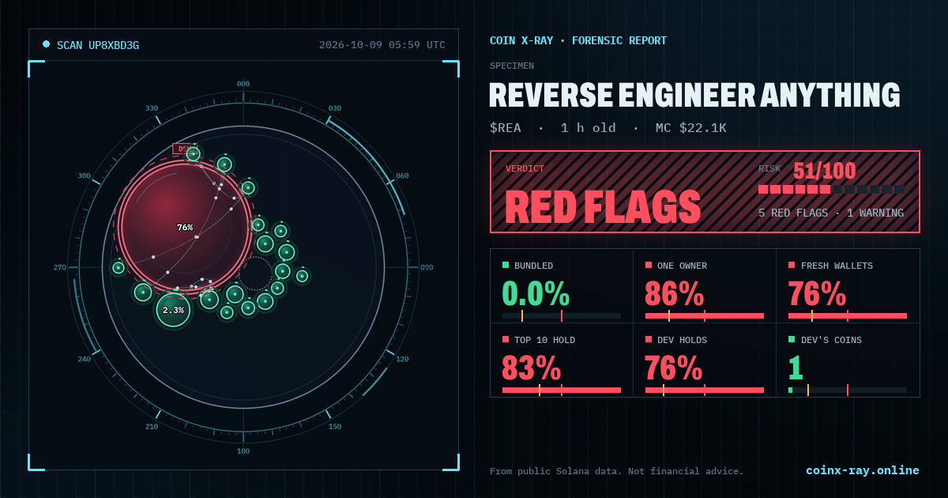This screenshot has height=498, width=948.
Task: Click the dashed empty circle in the radar
Action: [255, 273]
